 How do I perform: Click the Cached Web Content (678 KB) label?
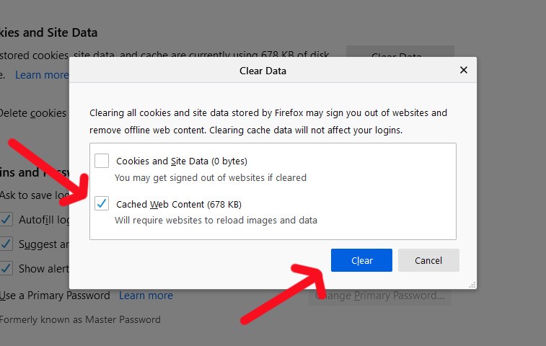pos(178,205)
